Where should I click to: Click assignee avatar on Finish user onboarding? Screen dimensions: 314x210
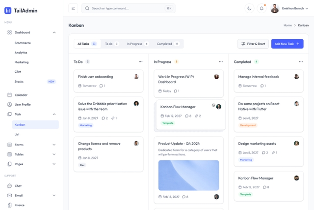[x=136, y=77]
